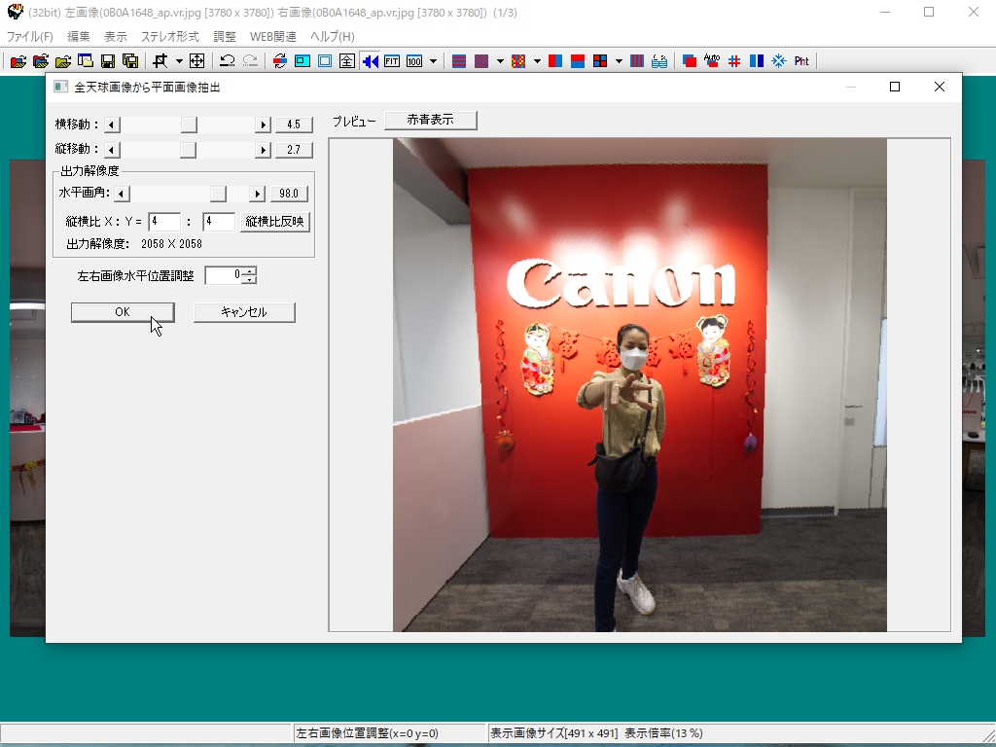Open the 表示 menu
The height and width of the screenshot is (747, 996).
(116, 37)
